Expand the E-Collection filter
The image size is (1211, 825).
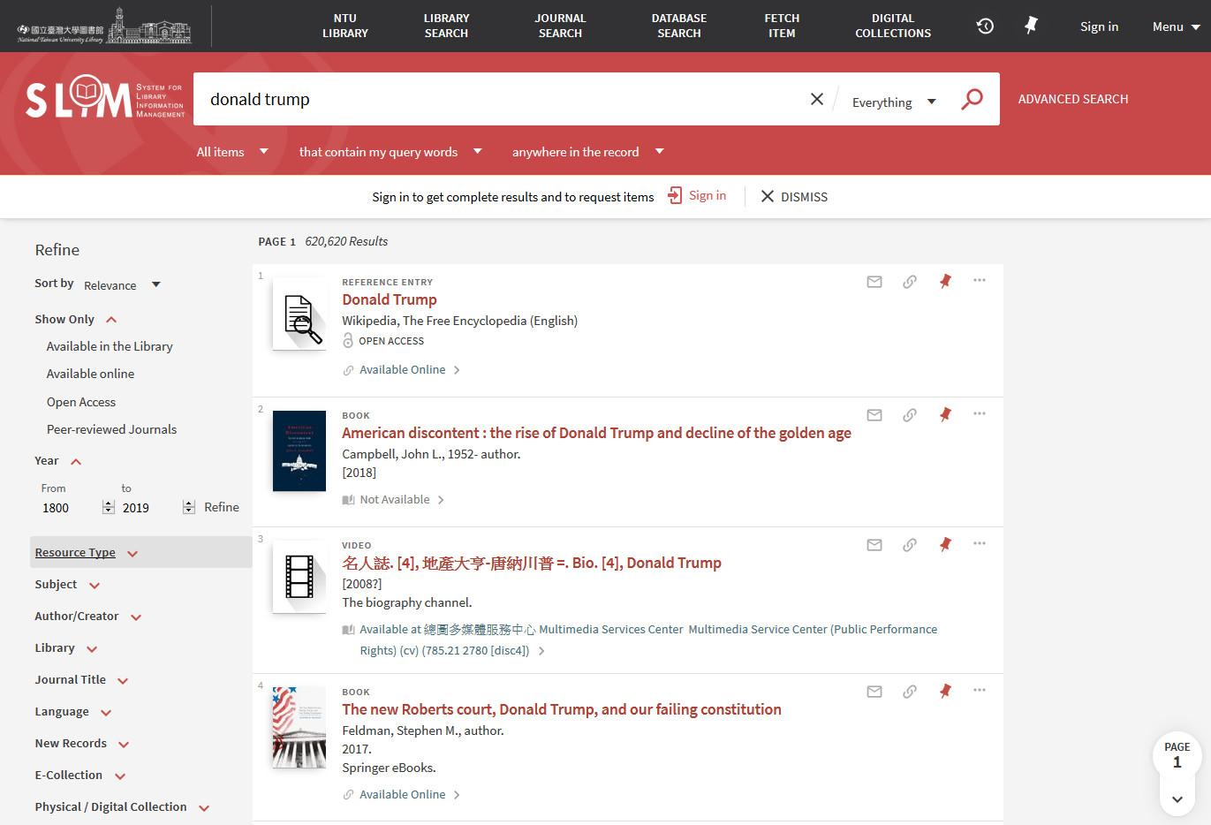[80, 776]
